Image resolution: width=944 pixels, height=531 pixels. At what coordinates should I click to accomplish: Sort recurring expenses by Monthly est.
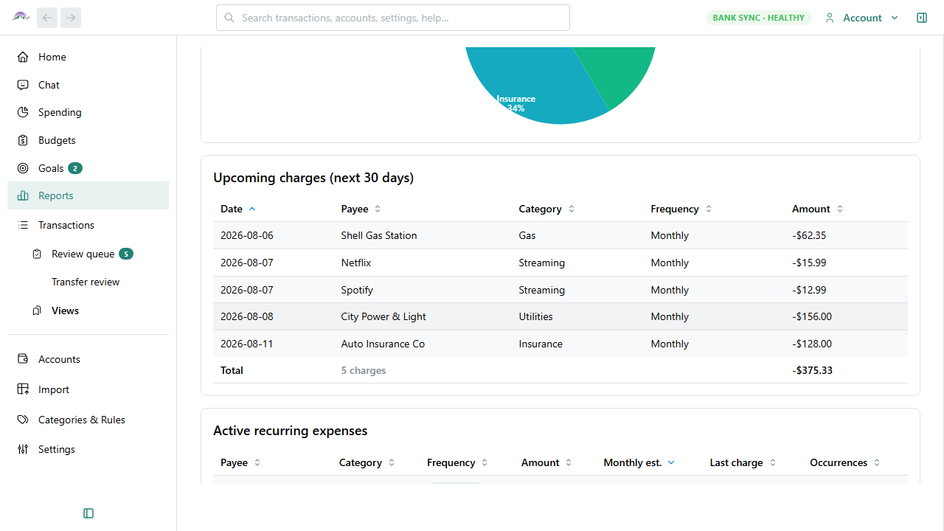pos(639,462)
